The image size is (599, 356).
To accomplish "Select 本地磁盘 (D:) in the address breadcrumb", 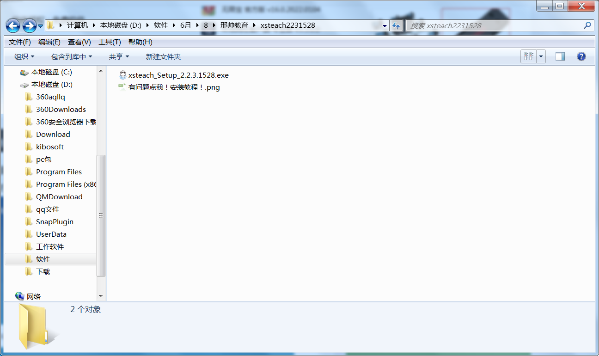I will (121, 25).
